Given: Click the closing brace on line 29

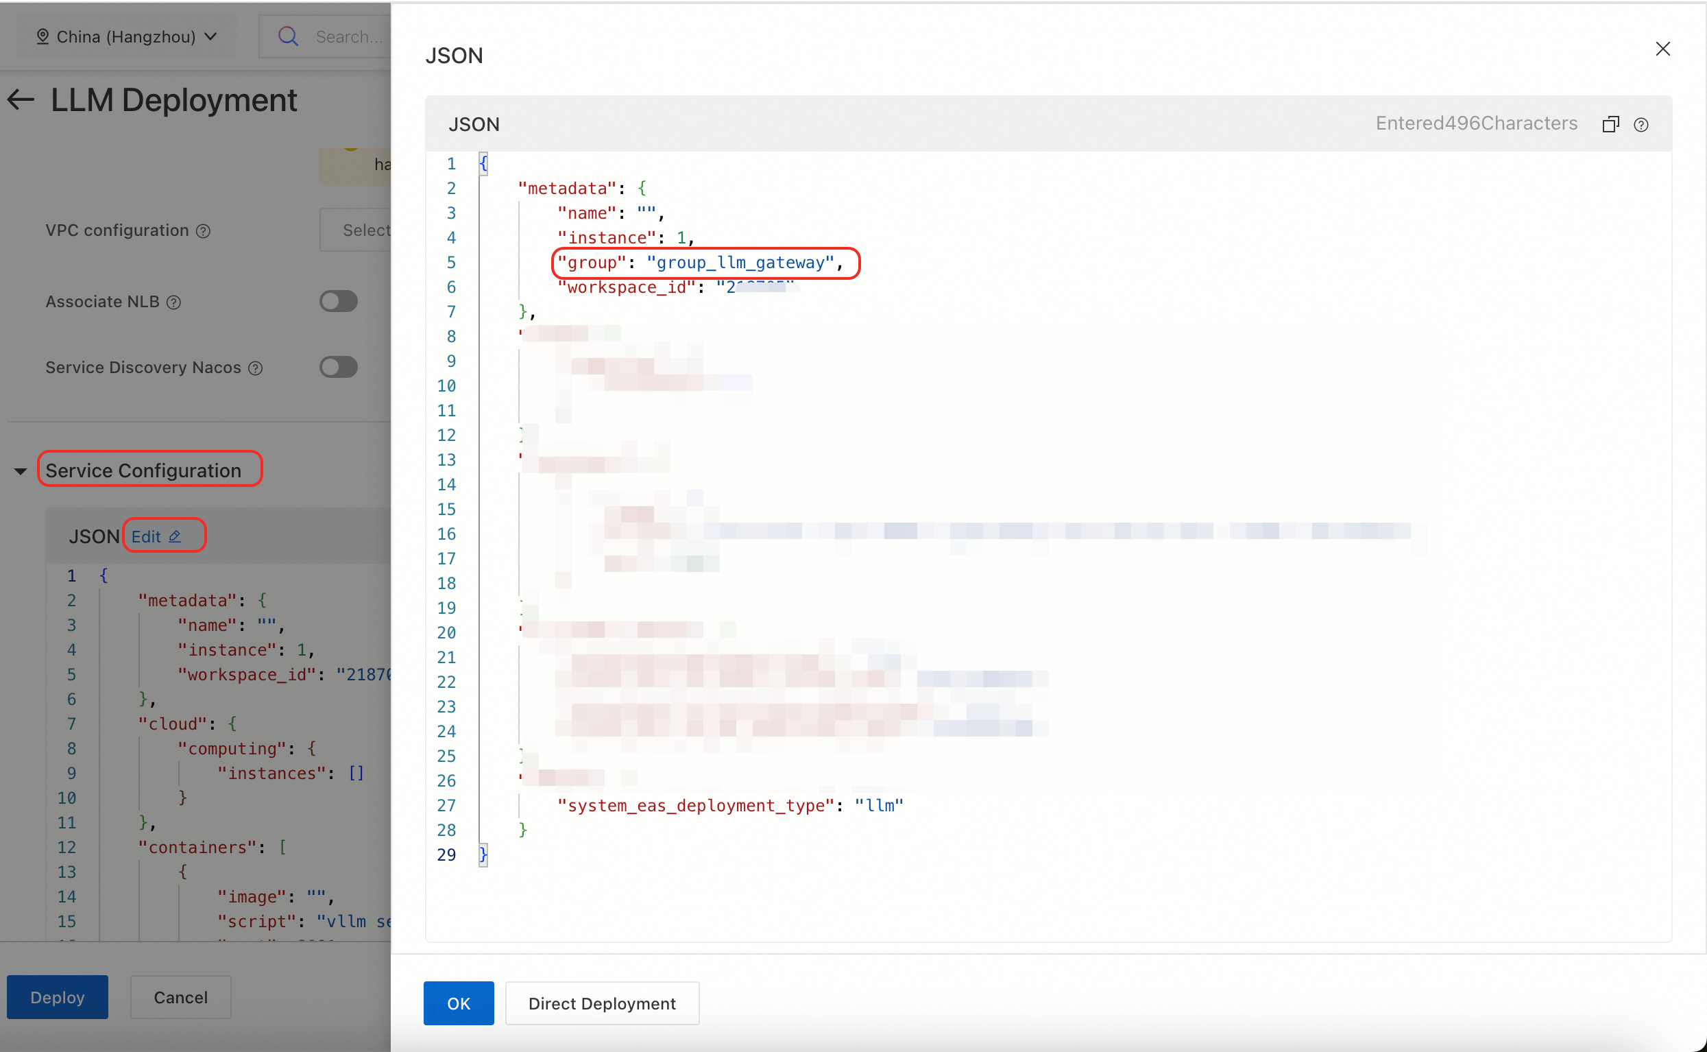Looking at the screenshot, I should click(483, 854).
